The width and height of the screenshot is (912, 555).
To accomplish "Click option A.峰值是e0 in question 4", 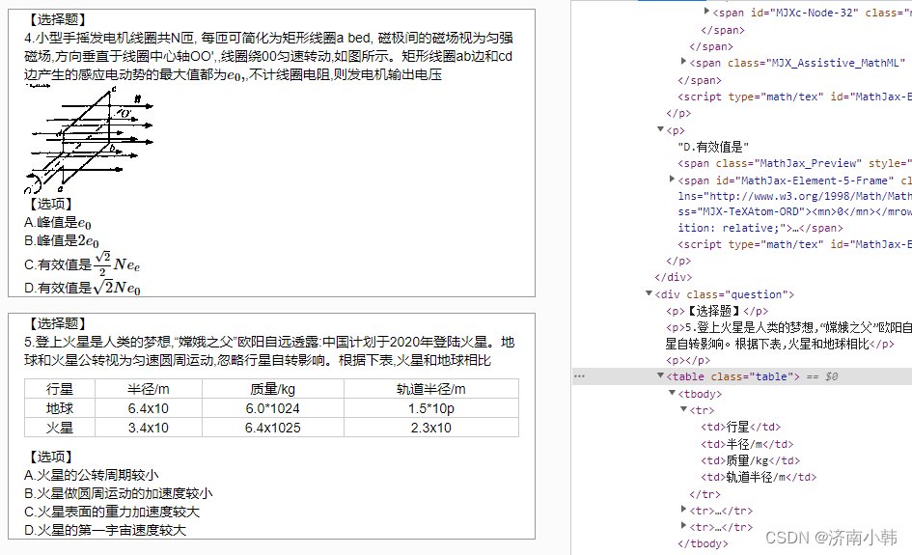I will tap(58, 223).
